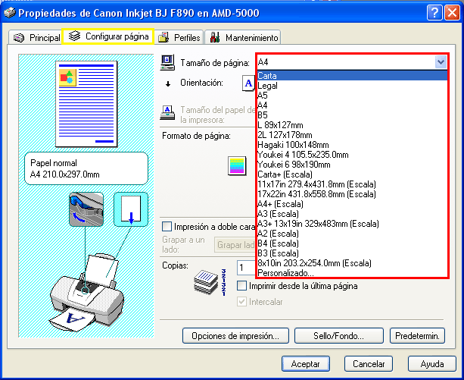The image size is (464, 380).
Task: Toggle the Intercalar checkbox
Action: tap(241, 302)
